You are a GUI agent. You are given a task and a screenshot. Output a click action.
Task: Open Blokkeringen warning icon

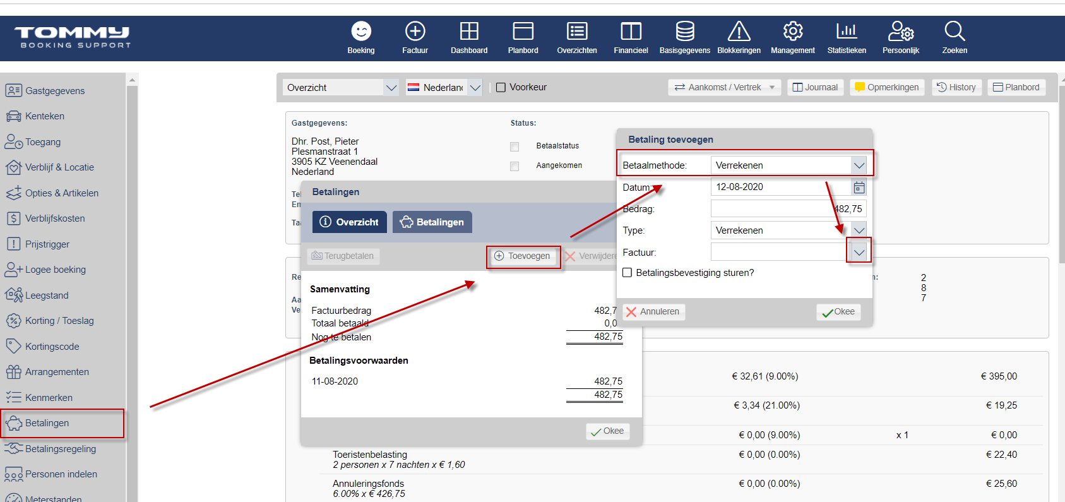click(739, 31)
